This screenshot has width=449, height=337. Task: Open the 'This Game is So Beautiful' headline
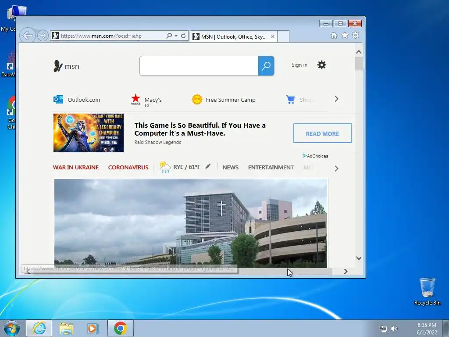tap(200, 129)
